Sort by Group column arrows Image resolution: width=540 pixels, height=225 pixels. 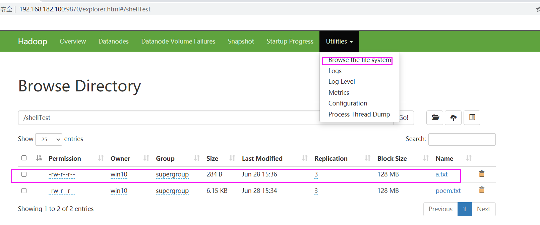point(197,158)
